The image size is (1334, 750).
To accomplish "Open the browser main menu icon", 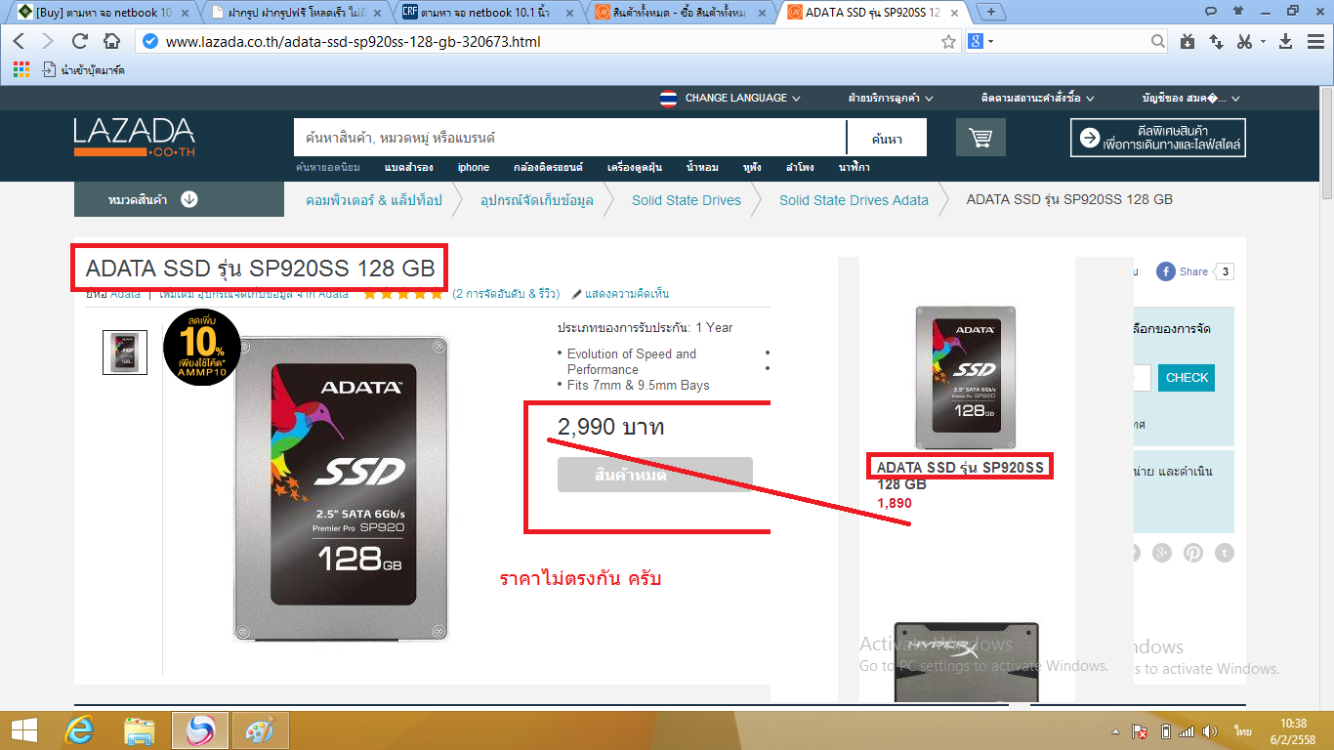I will 1314,41.
